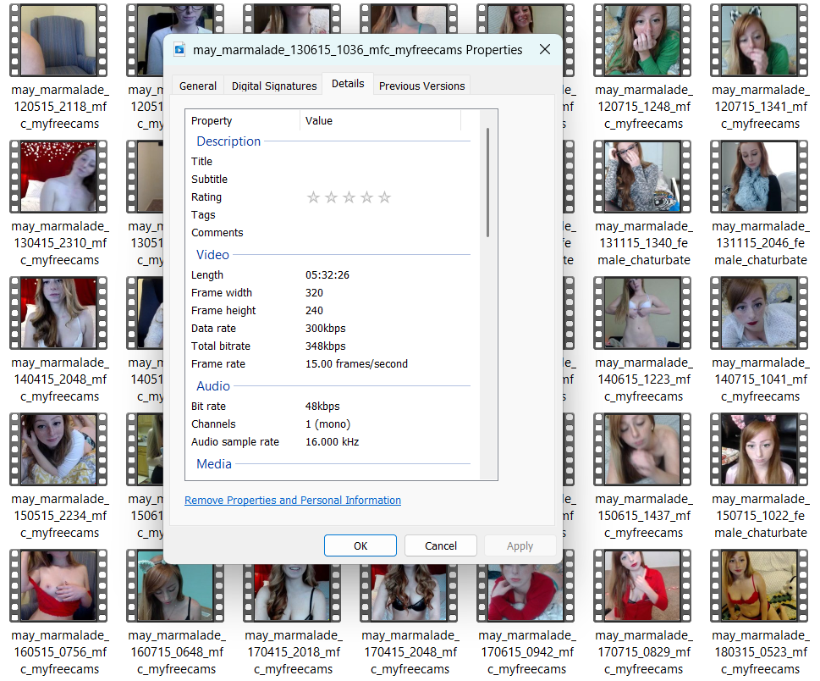The height and width of the screenshot is (681, 820).
Task: Select the Frame width value 320
Action: point(314,292)
